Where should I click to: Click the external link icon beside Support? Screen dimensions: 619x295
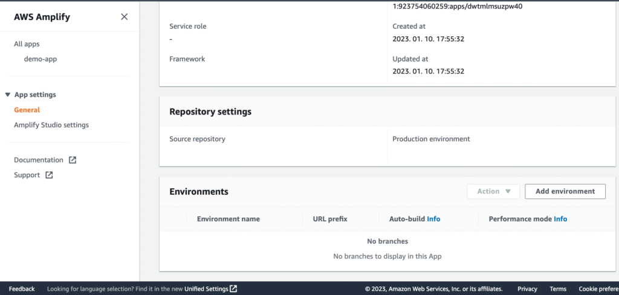click(49, 175)
